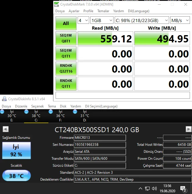Click the Transfer Modu field SATA/600

tap(100, 159)
